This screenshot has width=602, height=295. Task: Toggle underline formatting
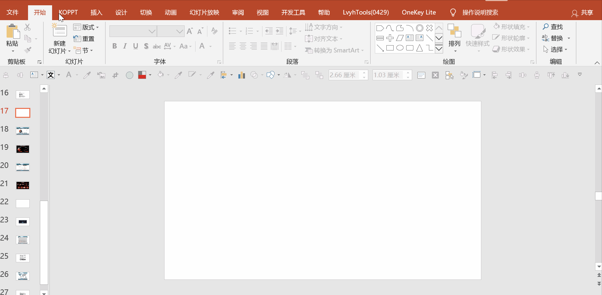tap(135, 46)
